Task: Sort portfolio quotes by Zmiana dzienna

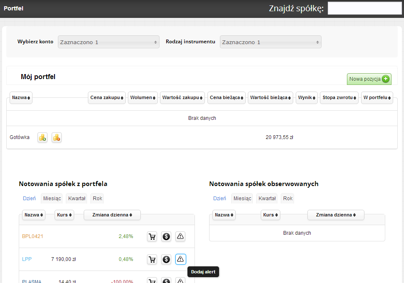Action: (x=112, y=215)
